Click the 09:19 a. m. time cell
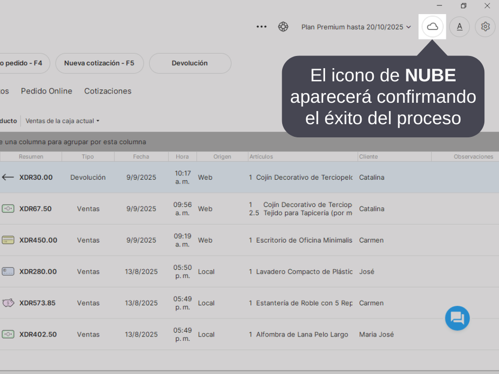499x374 pixels. pos(183,240)
